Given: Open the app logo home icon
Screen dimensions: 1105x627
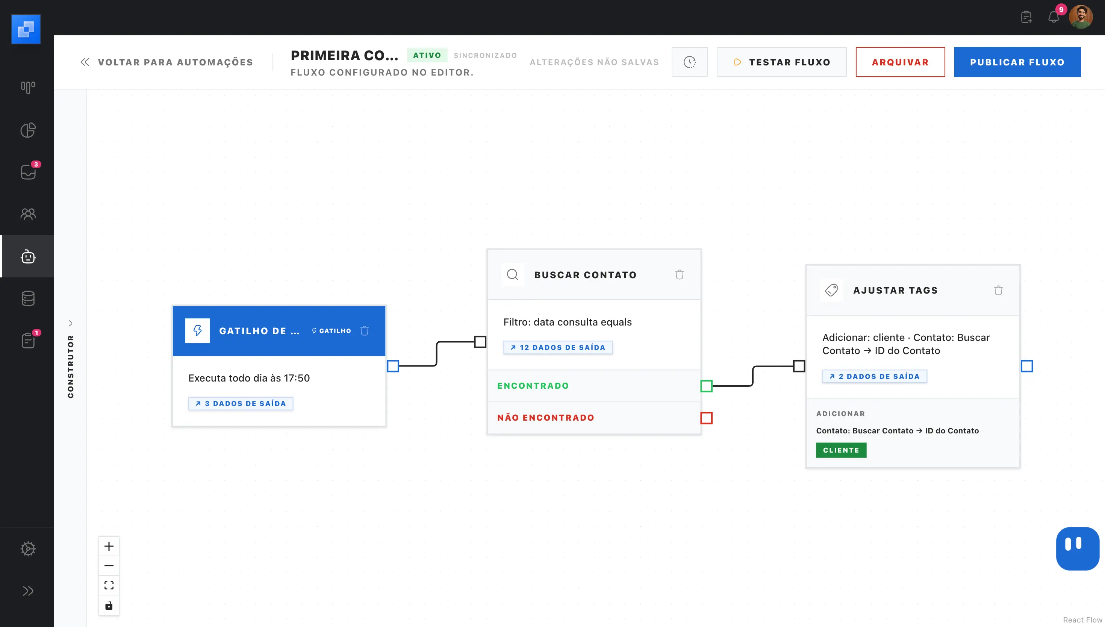Looking at the screenshot, I should pyautogui.click(x=26, y=29).
